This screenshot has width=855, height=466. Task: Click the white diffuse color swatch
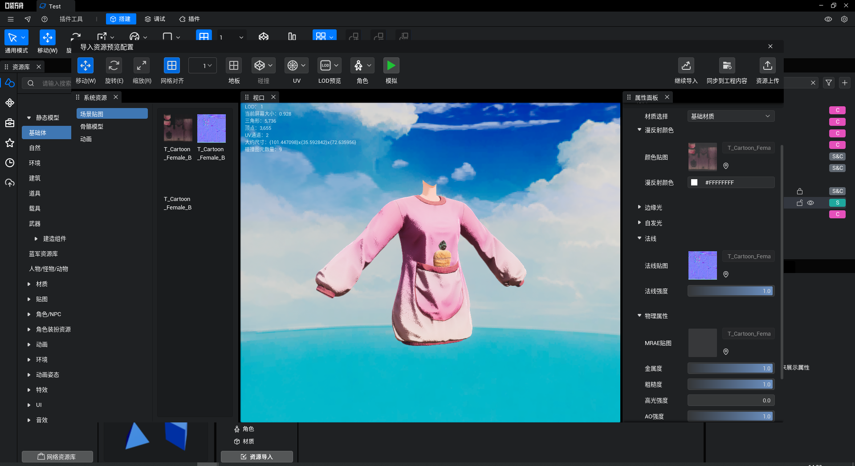pos(694,182)
